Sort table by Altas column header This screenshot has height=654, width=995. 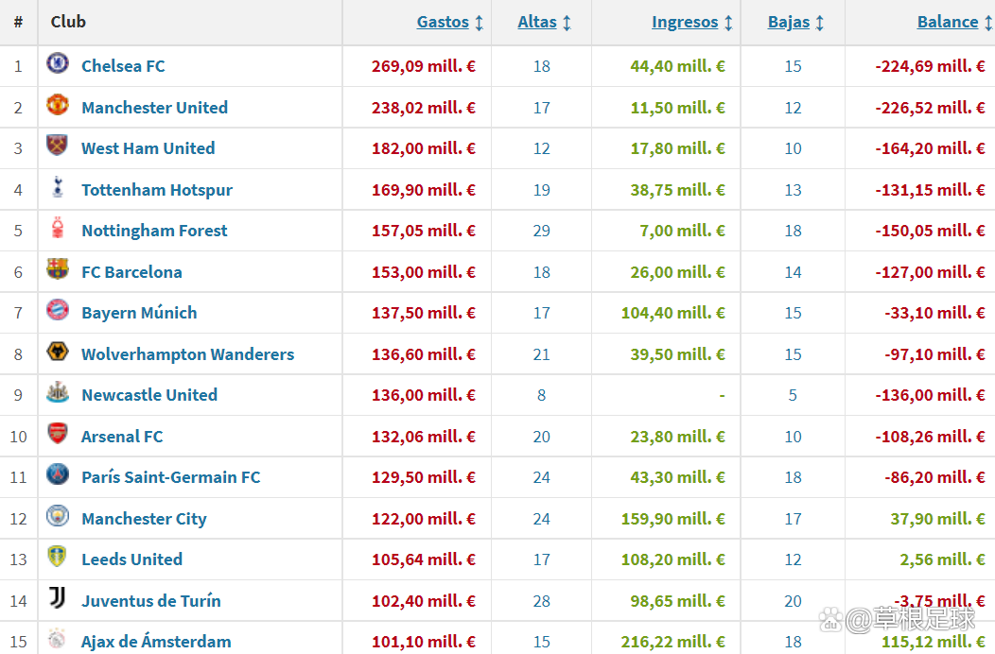537,22
